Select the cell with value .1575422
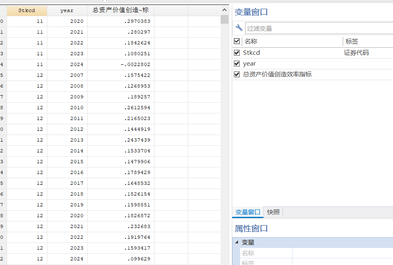The width and height of the screenshot is (393, 265). [121, 75]
